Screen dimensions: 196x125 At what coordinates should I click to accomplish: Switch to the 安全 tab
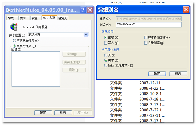coord(36,18)
